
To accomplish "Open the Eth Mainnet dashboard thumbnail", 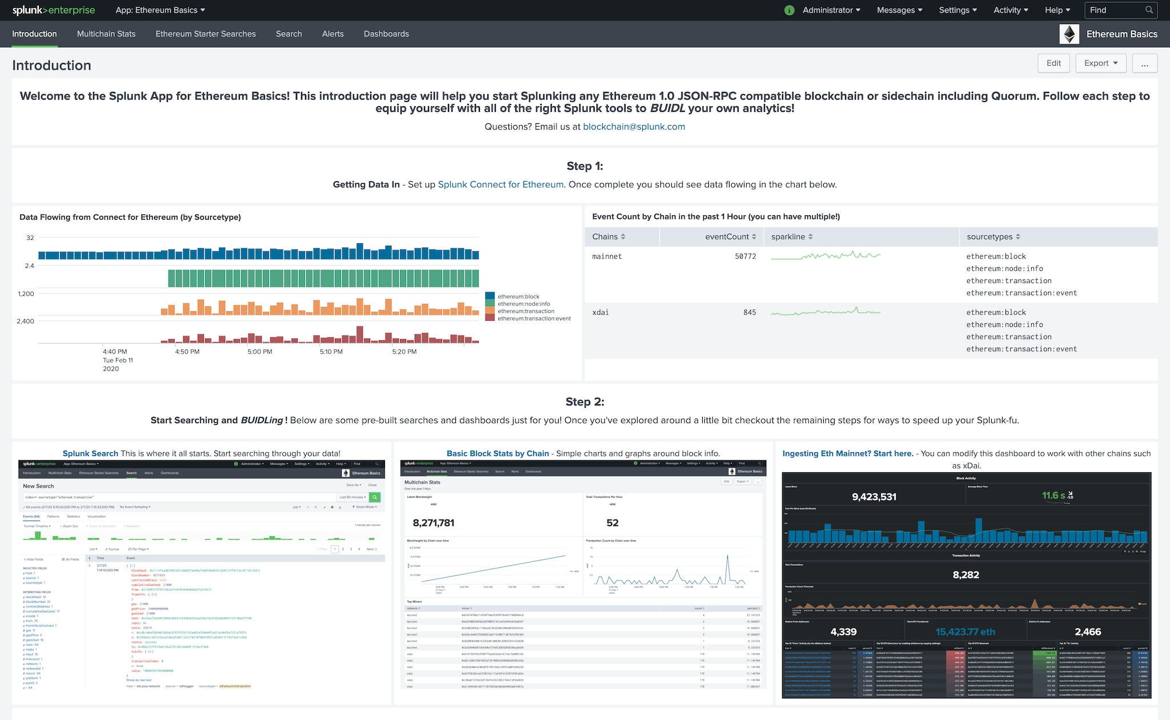I will 967,585.
